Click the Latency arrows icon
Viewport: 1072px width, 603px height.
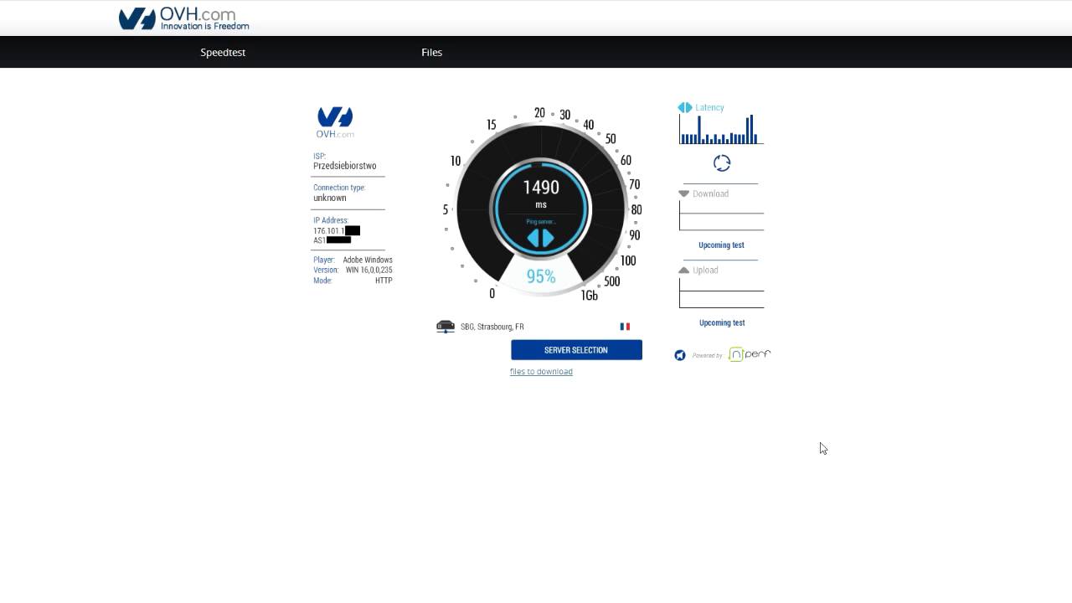coord(685,107)
